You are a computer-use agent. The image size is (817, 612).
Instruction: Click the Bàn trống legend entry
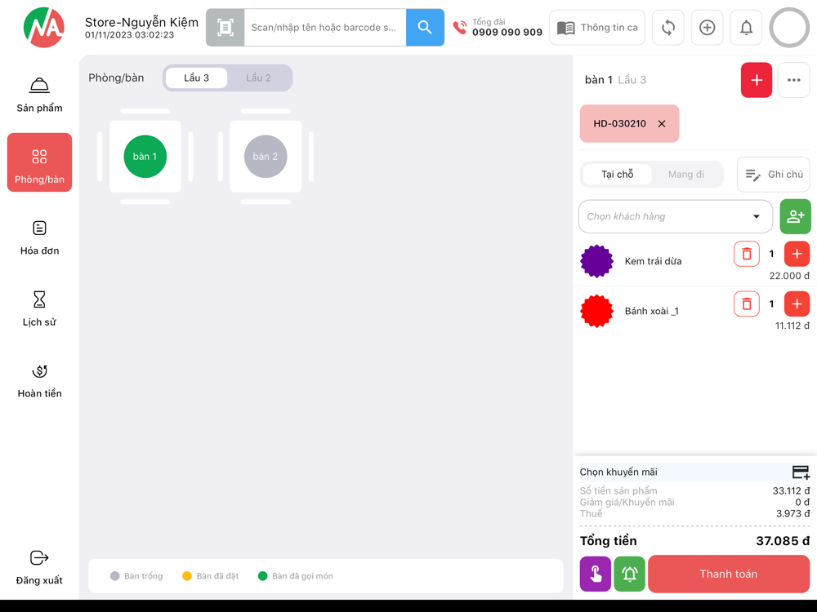136,576
